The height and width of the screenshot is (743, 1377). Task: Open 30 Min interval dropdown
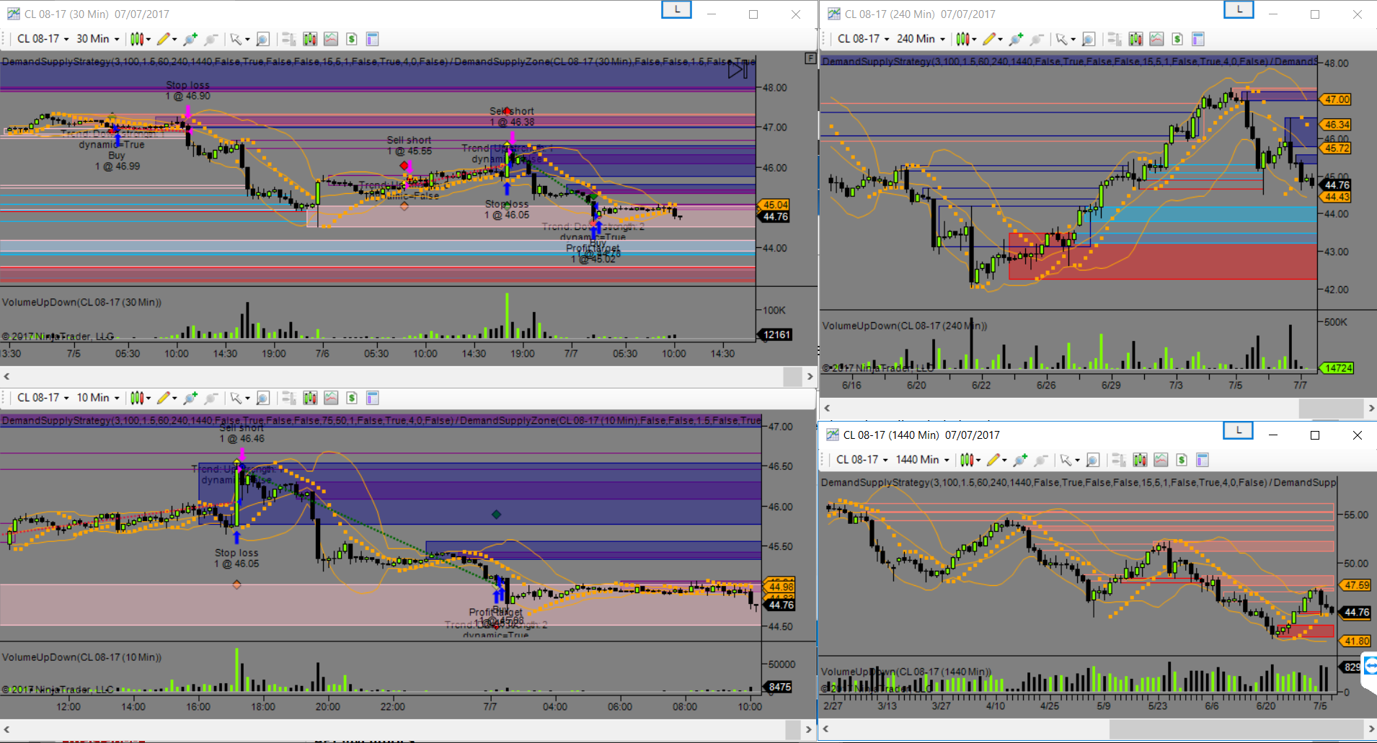click(x=97, y=39)
